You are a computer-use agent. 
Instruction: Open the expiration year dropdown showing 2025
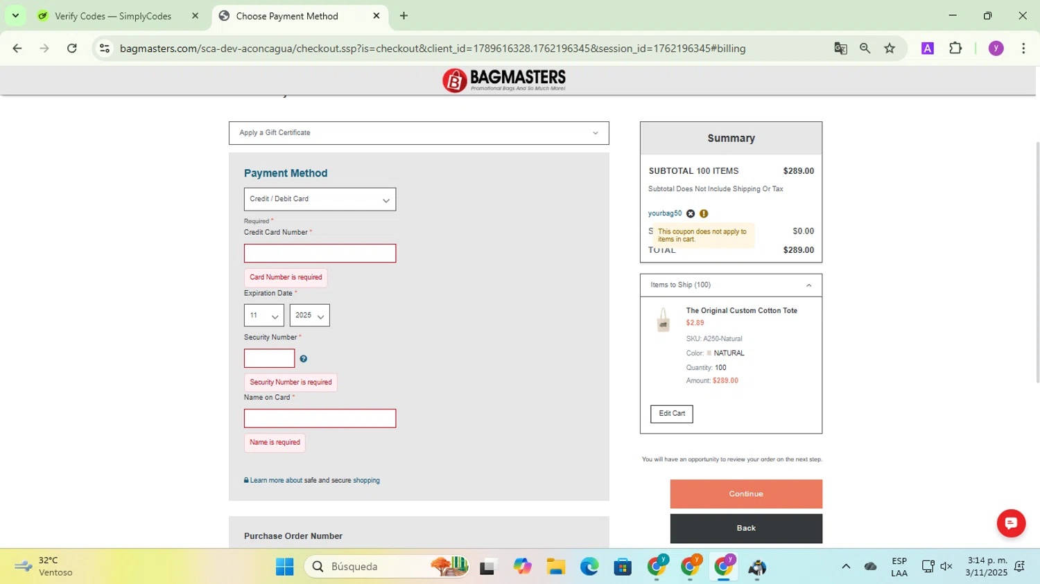coord(309,315)
